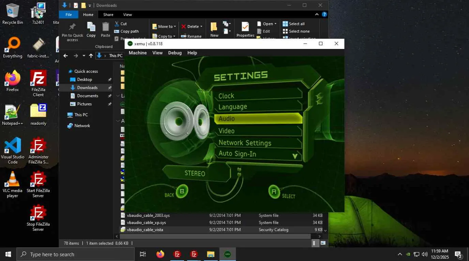Select Stop FileZilla Server desktop icon
This screenshot has width=469, height=261.
pyautogui.click(x=38, y=218)
